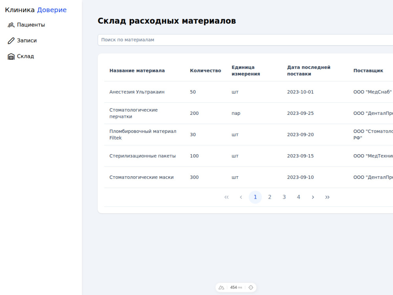The height and width of the screenshot is (295, 393).
Task: Click delivery date 2023-09-20
Action: coord(300,135)
